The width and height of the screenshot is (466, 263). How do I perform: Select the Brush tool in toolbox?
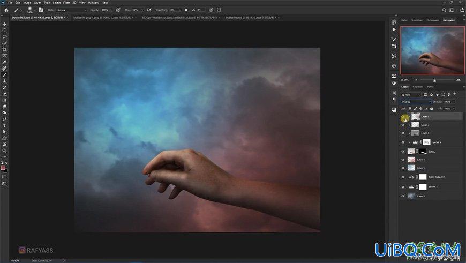4,75
